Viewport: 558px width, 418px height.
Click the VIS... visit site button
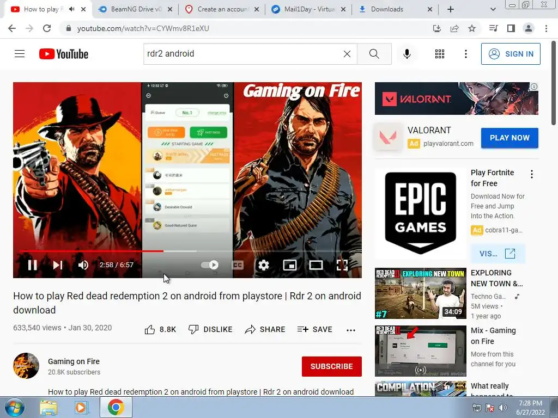click(x=497, y=254)
